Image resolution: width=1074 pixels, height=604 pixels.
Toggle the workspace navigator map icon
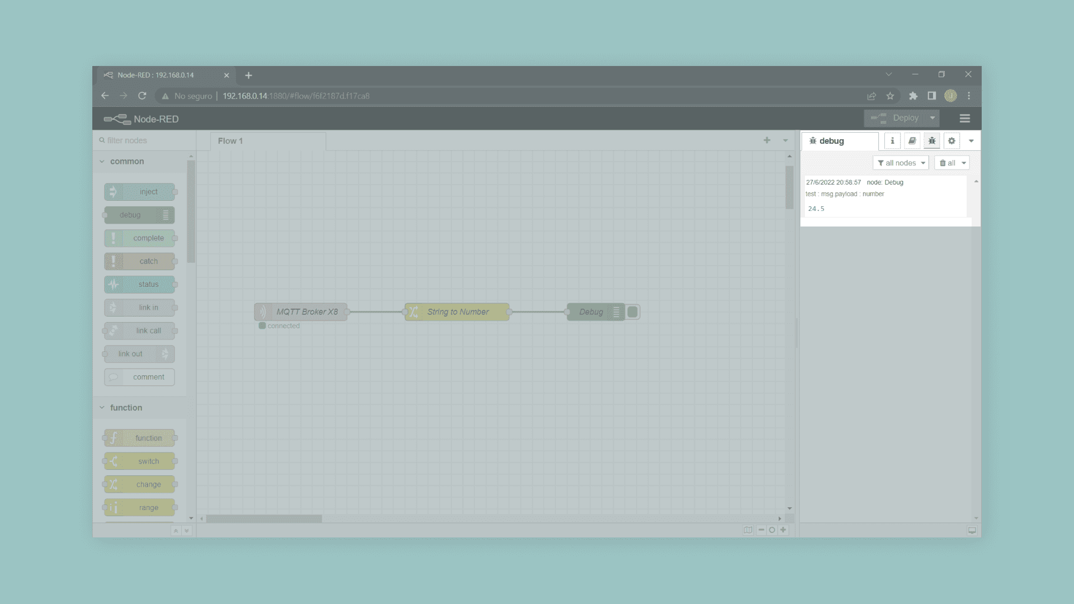[748, 530]
